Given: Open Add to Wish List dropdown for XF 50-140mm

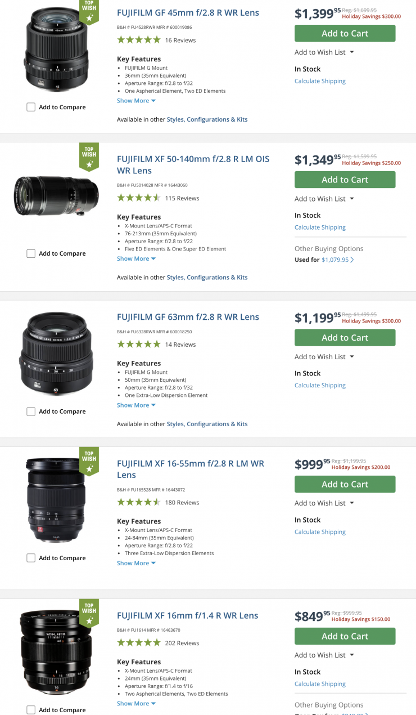Looking at the screenshot, I should [324, 199].
